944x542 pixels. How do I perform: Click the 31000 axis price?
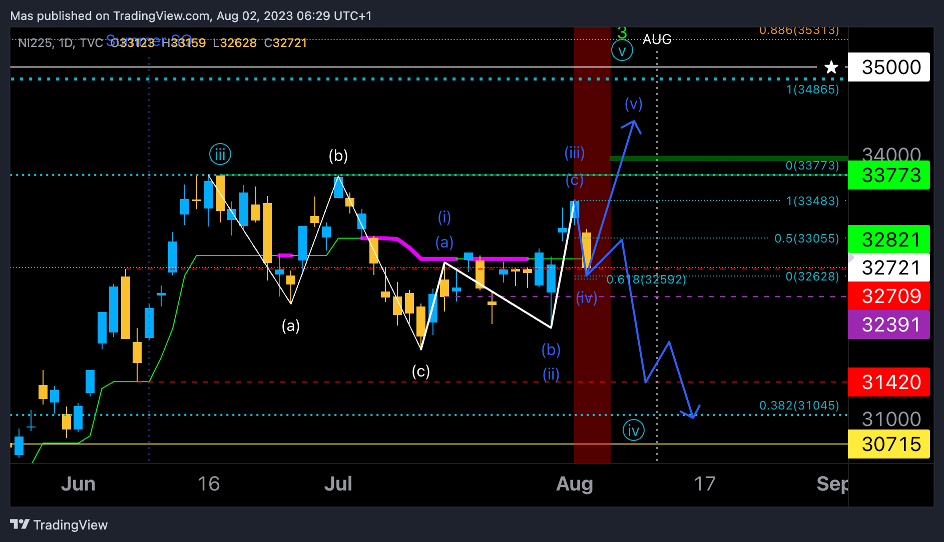coord(891,419)
